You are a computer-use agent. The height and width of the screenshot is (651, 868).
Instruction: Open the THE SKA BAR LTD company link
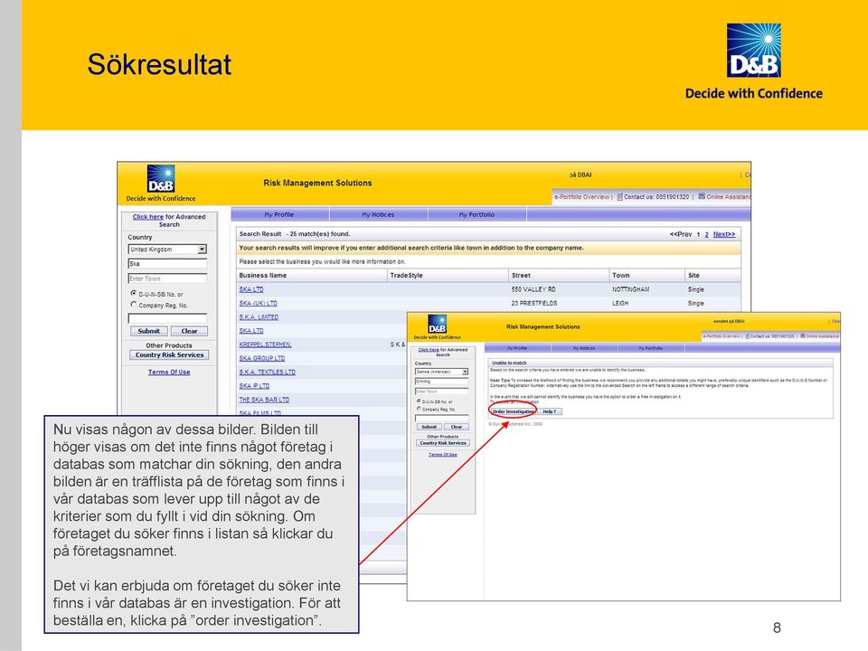click(264, 400)
